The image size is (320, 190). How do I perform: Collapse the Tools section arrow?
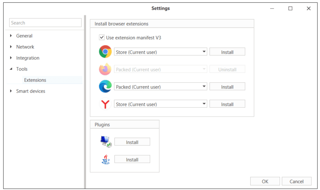[11, 69]
